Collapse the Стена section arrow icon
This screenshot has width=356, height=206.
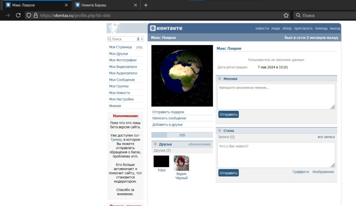click(x=219, y=131)
